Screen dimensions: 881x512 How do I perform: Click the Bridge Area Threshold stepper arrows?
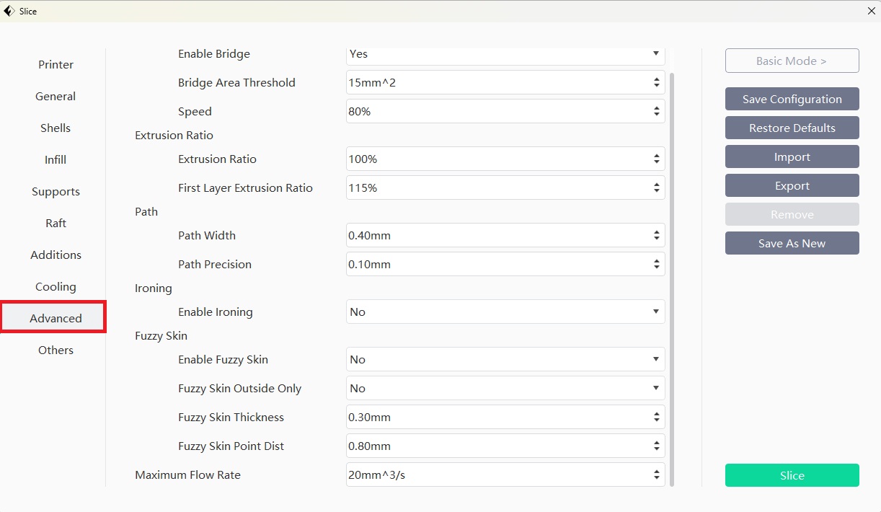656,83
